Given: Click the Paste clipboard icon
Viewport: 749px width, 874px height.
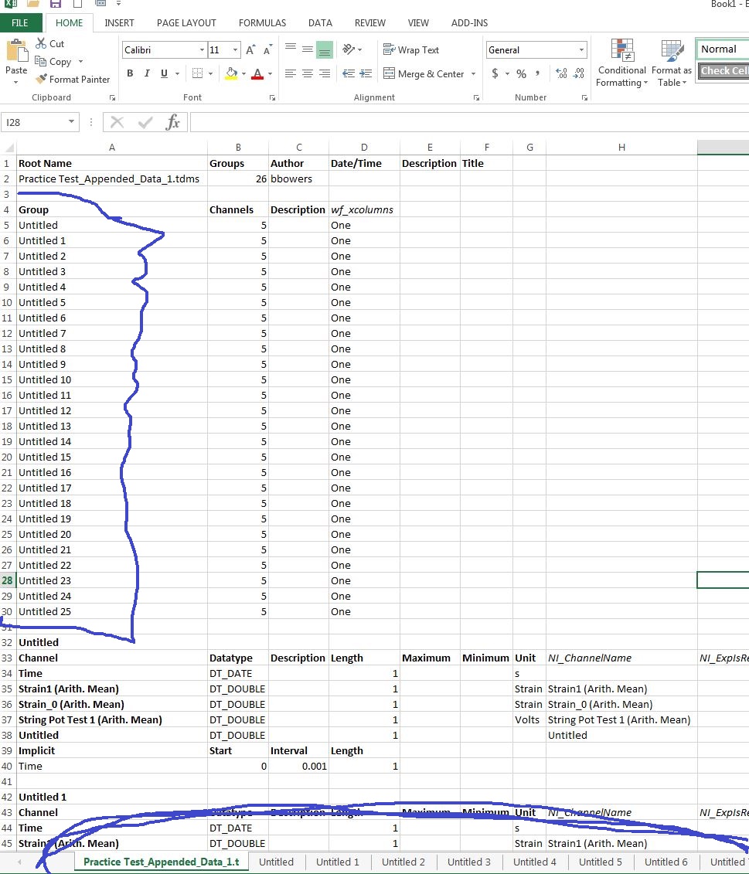Looking at the screenshot, I should [16, 51].
